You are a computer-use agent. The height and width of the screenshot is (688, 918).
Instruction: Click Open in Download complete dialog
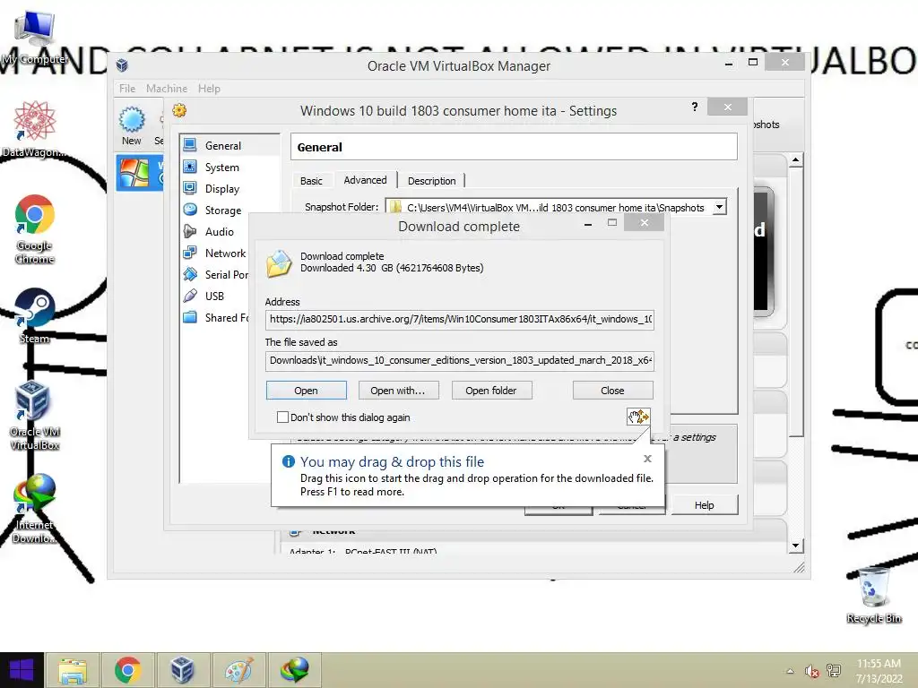pos(307,391)
